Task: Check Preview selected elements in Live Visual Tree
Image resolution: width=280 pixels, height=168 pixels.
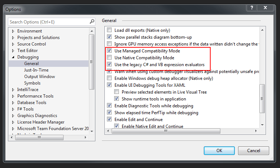Action: [x=117, y=92]
